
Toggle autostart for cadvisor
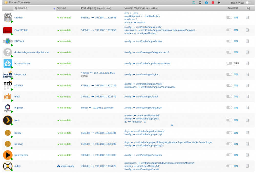(229, 17)
